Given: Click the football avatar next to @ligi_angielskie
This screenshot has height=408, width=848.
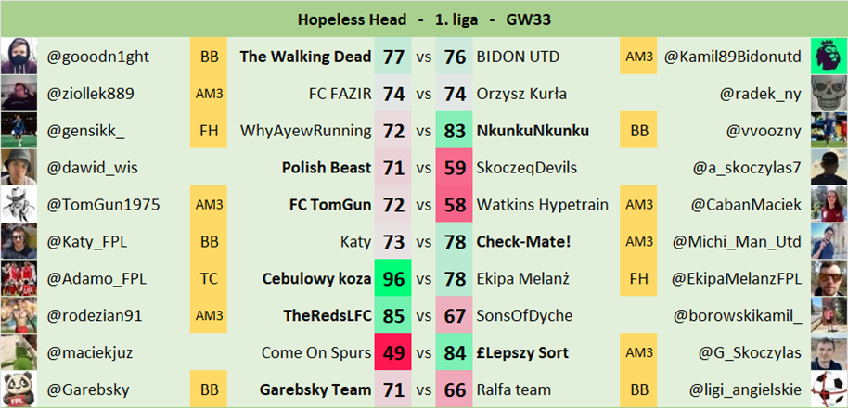Looking at the screenshot, I should 829,389.
